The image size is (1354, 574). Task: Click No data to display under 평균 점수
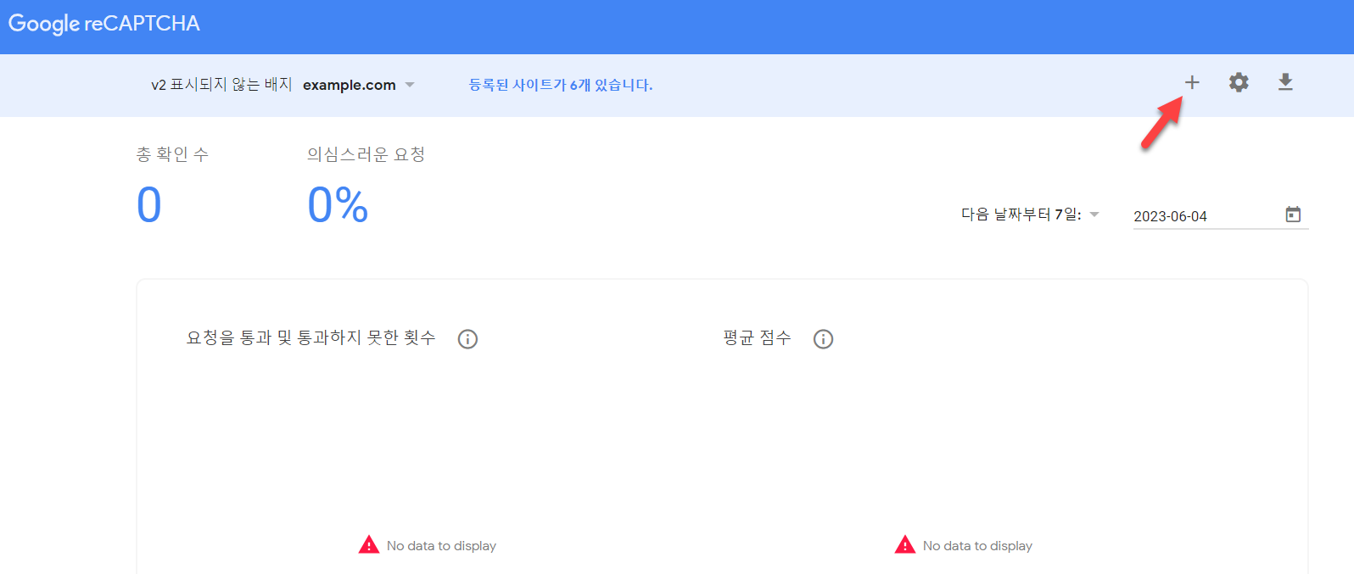pyautogui.click(x=977, y=546)
